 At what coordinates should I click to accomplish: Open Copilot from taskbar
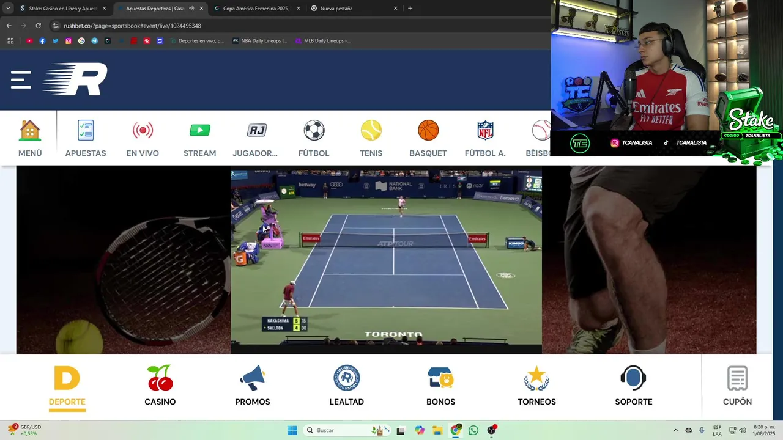tap(420, 430)
